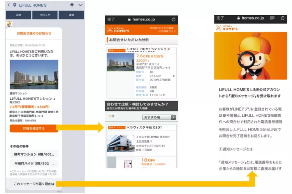Viewport: 292px width, 194px height.
Task: Select 麹町マンション 6階/601 listing
Action: [x=34, y=154]
